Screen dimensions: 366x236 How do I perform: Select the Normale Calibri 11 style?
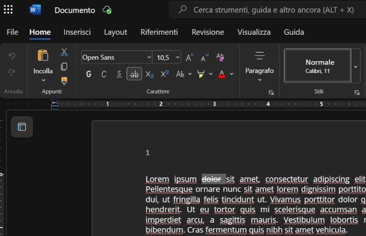(x=317, y=66)
